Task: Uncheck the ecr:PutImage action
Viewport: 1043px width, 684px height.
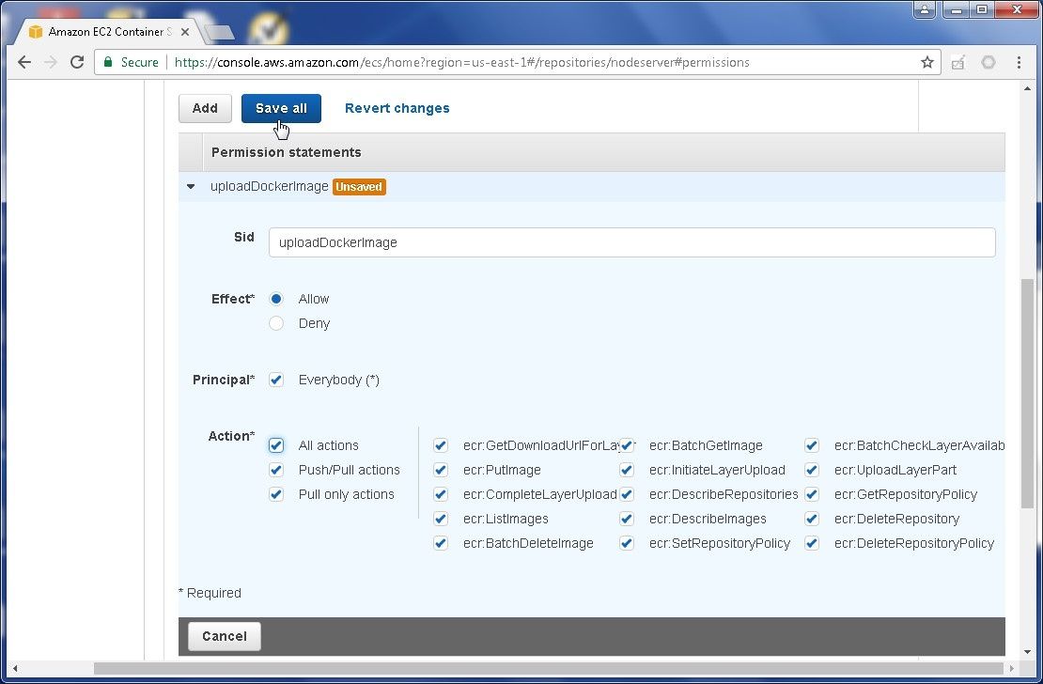Action: click(x=441, y=470)
